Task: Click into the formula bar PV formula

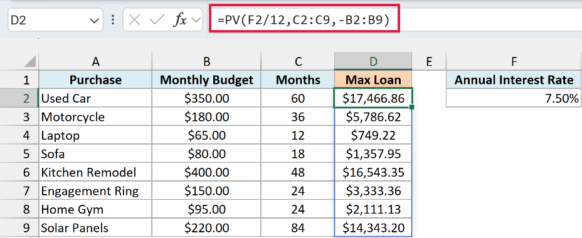Action: [304, 20]
